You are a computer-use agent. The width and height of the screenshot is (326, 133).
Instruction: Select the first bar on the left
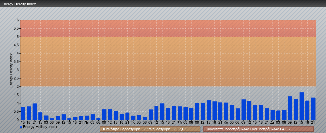pos(23,113)
